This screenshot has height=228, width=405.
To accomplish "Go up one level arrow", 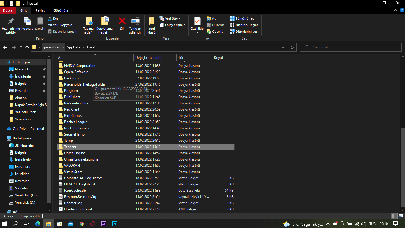I will click(x=27, y=47).
